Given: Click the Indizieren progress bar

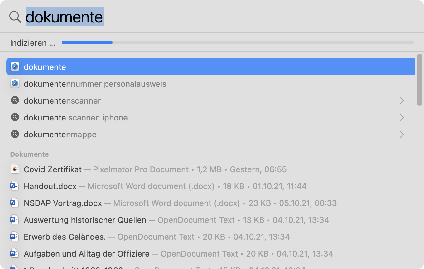Looking at the screenshot, I should 238,42.
